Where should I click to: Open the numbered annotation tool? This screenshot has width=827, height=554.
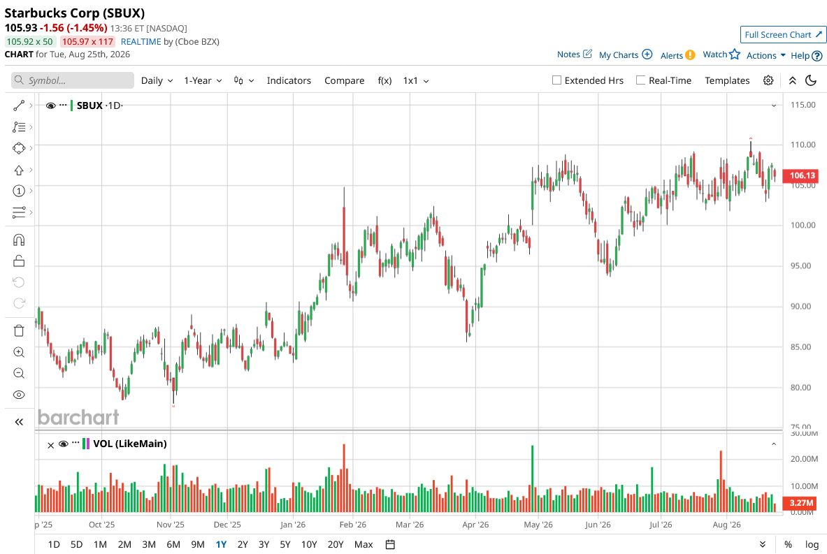coord(18,191)
